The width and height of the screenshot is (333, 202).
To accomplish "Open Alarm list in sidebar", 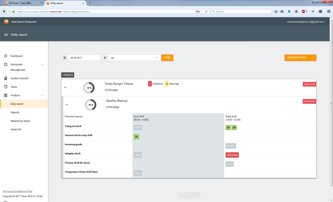I will [x=16, y=129].
